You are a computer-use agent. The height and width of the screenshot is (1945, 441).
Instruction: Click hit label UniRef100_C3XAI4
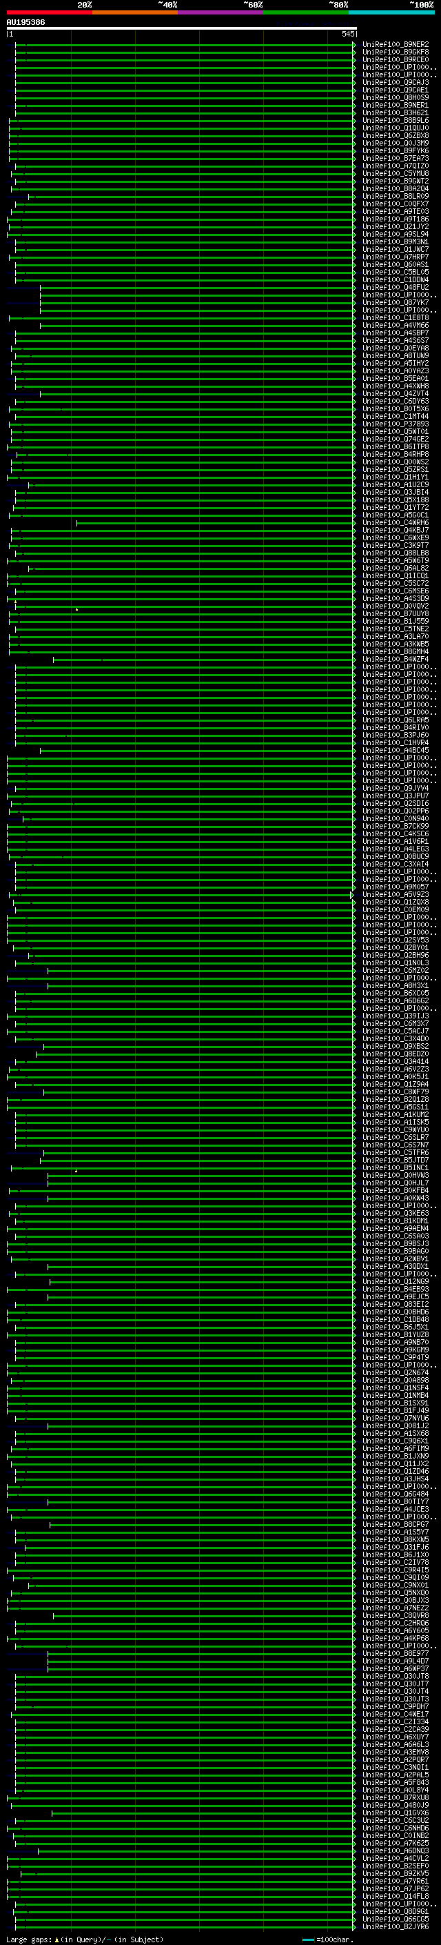coord(396,864)
